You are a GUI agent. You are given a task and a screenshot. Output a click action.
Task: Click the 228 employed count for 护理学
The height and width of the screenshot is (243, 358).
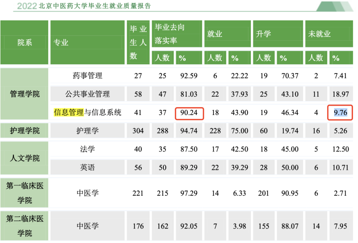(x=215, y=131)
